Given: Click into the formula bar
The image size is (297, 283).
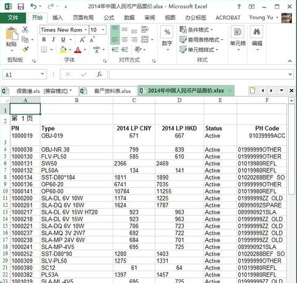Looking at the screenshot, I should [x=198, y=74].
